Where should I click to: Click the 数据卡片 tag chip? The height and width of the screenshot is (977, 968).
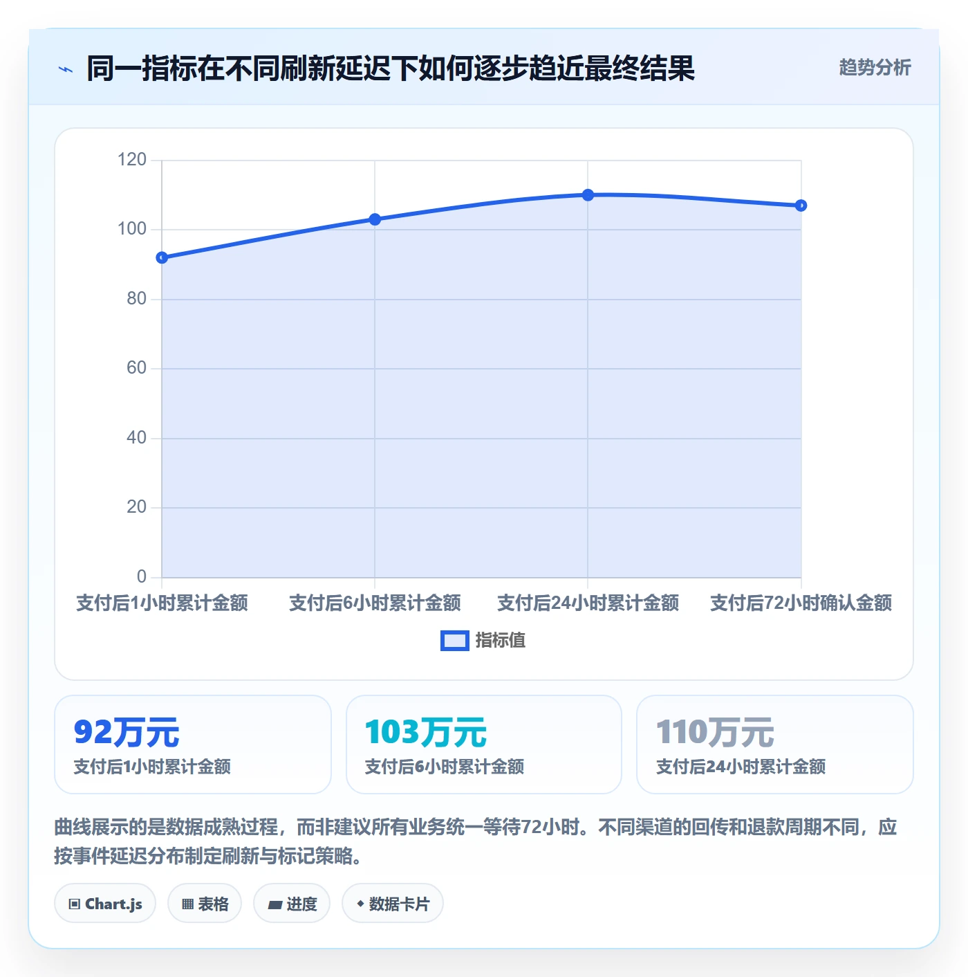[393, 903]
